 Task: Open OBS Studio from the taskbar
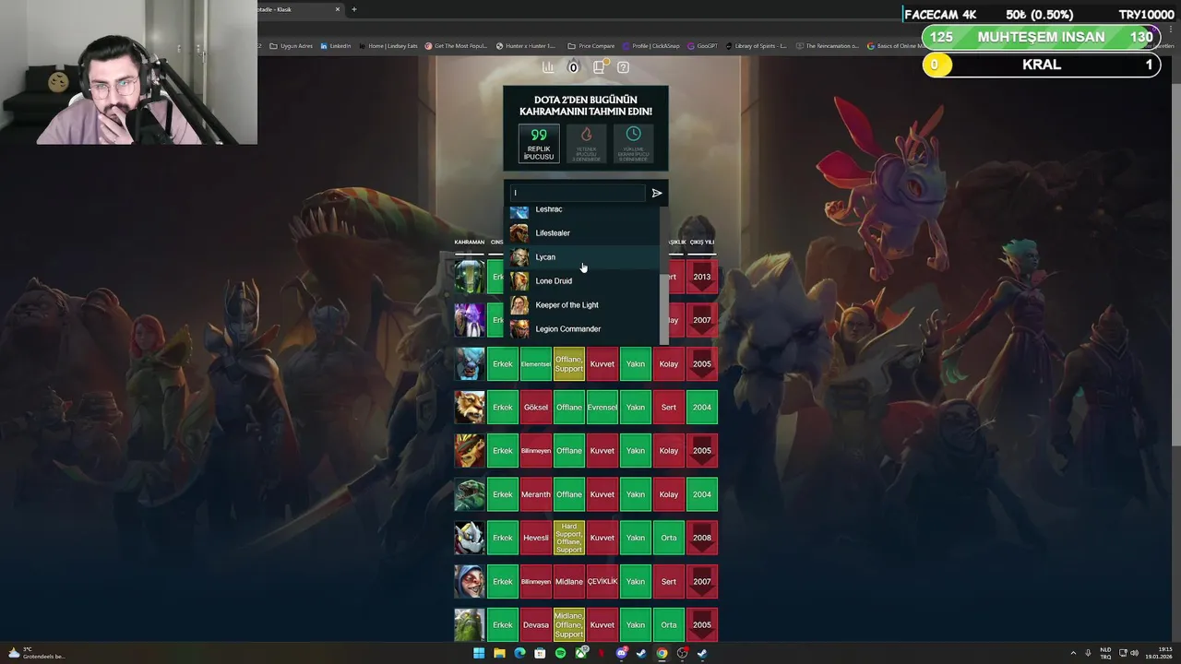pyautogui.click(x=682, y=653)
